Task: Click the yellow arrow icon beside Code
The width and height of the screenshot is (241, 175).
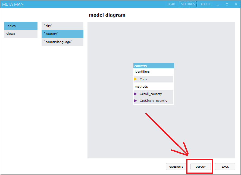Action: pyautogui.click(x=136, y=79)
